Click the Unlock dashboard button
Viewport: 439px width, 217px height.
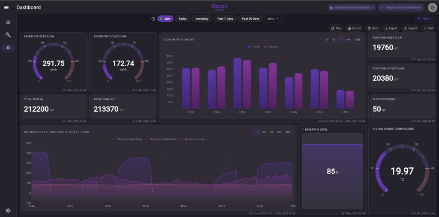tap(354, 28)
